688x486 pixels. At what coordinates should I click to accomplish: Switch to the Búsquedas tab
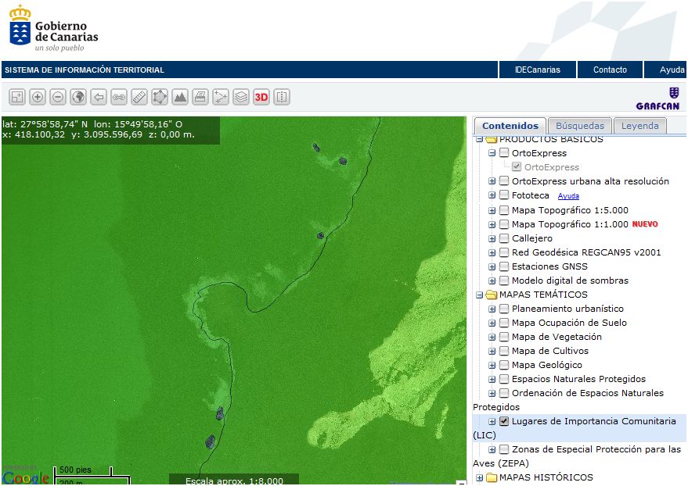[580, 126]
